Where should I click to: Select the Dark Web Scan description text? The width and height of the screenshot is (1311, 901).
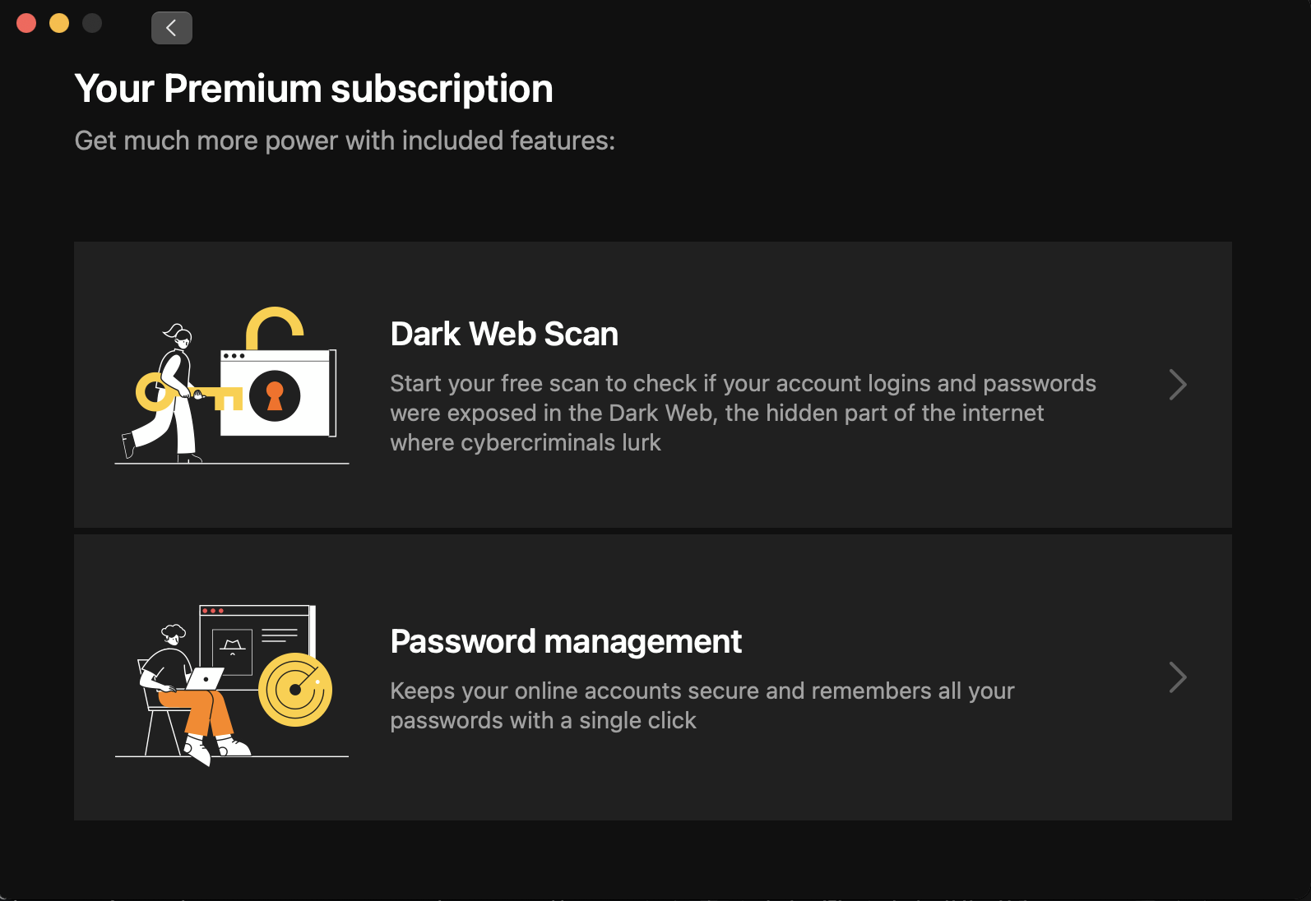[x=743, y=413]
